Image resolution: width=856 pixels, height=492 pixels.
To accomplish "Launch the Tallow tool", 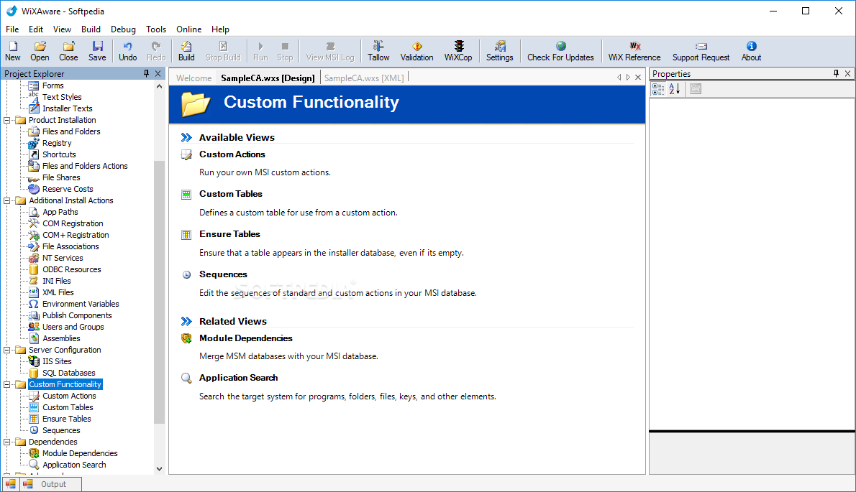I will pyautogui.click(x=378, y=51).
